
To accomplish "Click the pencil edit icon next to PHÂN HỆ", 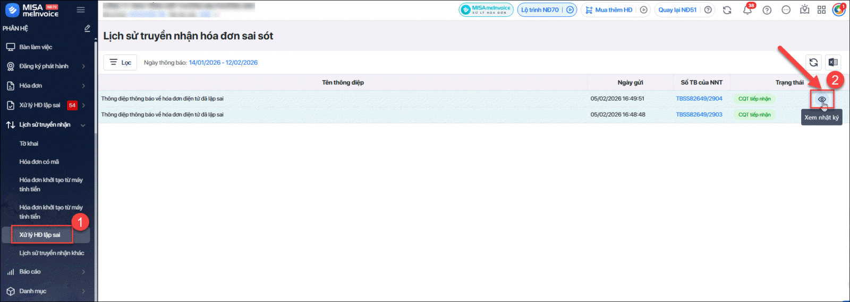I will pyautogui.click(x=87, y=28).
